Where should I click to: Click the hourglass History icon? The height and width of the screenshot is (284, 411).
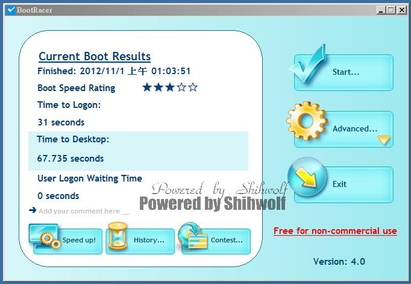click(118, 236)
